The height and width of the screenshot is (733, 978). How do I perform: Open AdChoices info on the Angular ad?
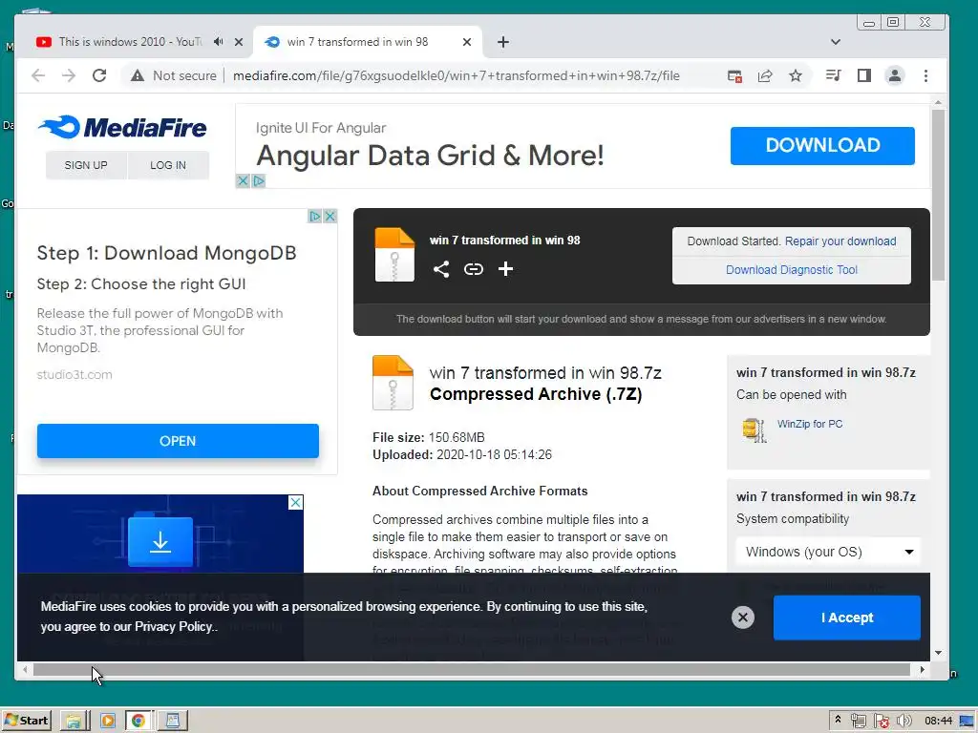(x=259, y=180)
